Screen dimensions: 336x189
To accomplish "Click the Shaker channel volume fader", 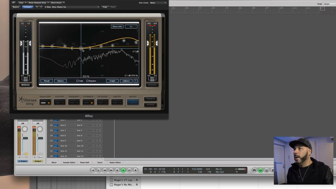I will click(25, 138).
